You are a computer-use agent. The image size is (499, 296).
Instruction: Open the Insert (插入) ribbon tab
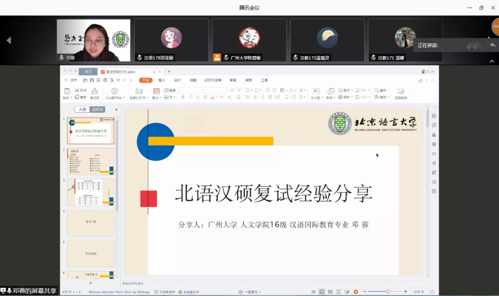[161, 80]
